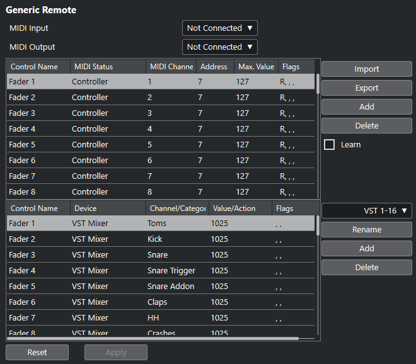Click Address 7 in Fader 4 row

point(200,129)
